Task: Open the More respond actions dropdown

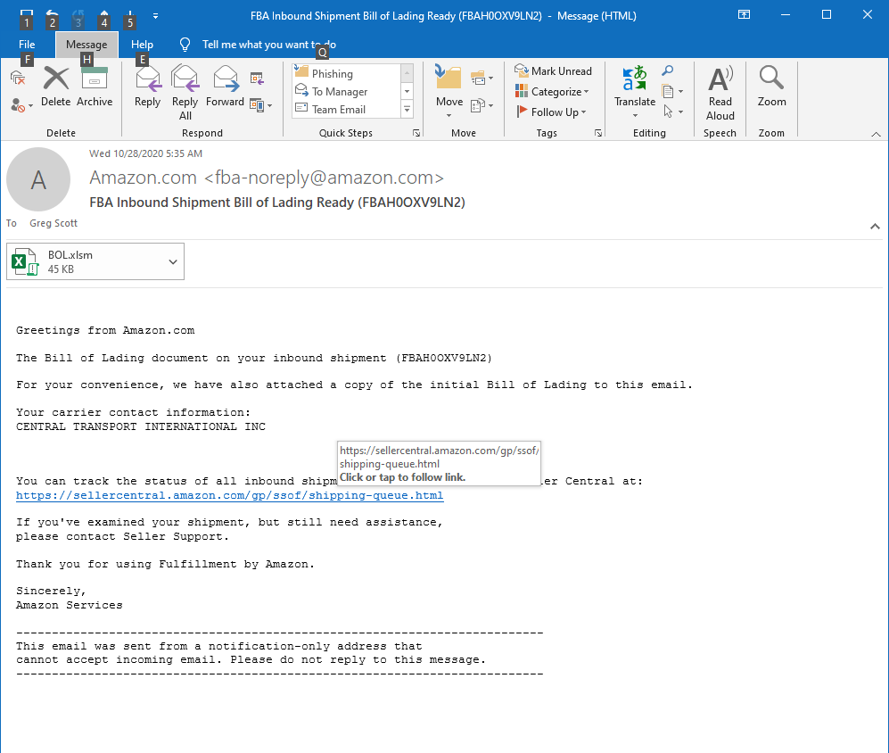Action: click(x=260, y=105)
